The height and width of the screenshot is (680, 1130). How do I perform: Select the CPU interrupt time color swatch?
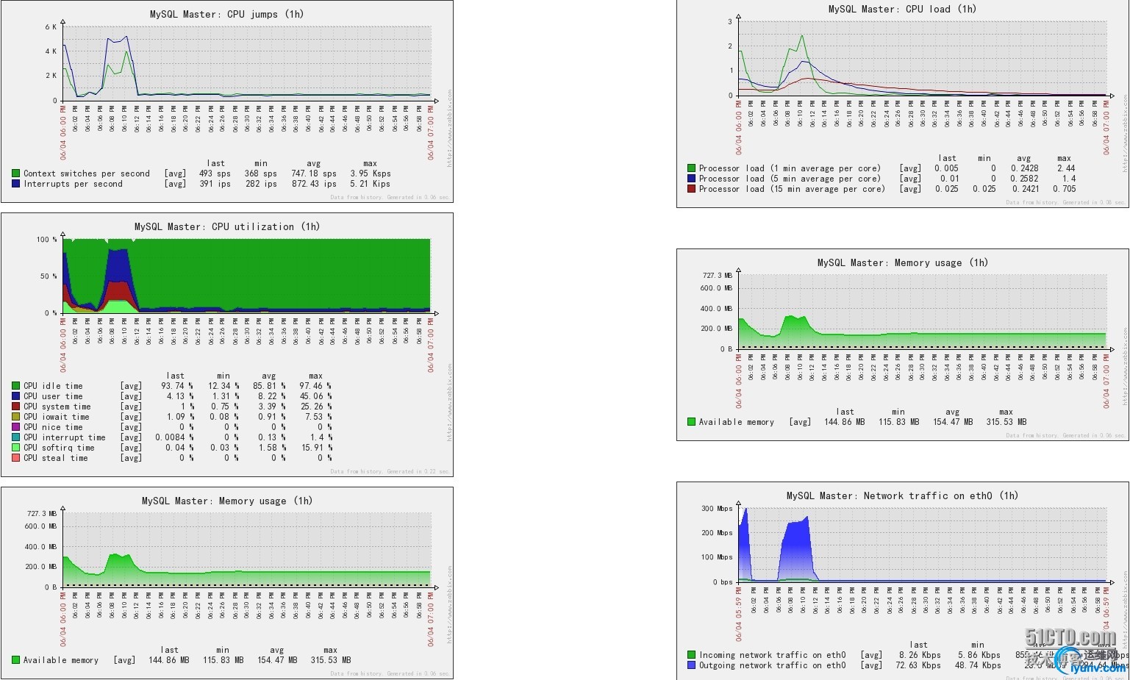tap(15, 437)
